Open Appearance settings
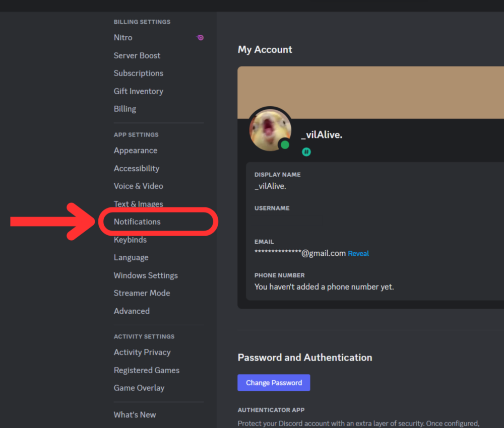 (136, 150)
